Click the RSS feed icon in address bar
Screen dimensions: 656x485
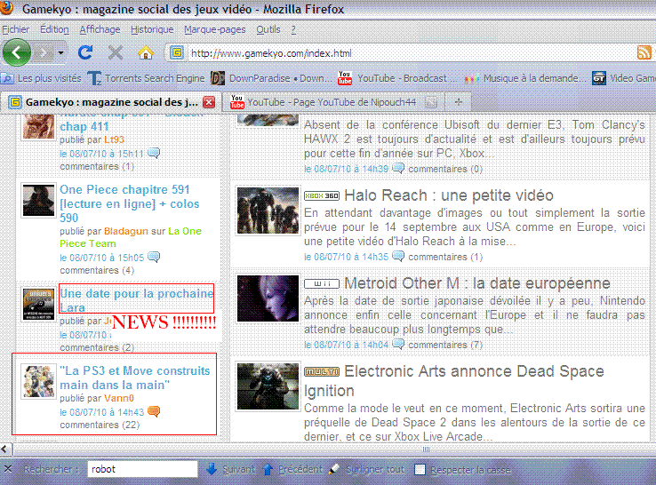click(644, 52)
